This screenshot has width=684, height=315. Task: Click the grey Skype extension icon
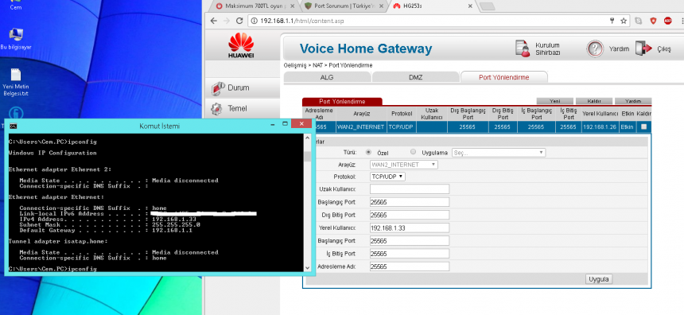tap(639, 21)
